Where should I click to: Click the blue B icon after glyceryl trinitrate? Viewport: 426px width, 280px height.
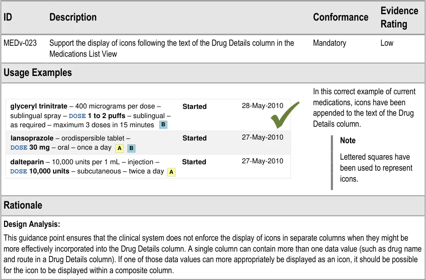pos(163,124)
